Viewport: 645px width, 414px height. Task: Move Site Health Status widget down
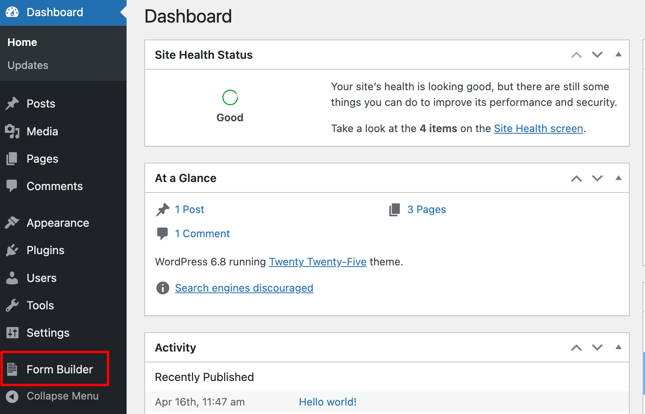597,55
